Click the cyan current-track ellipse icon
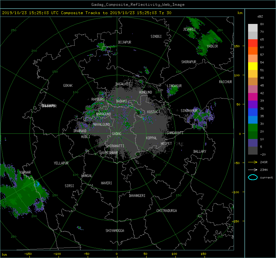This screenshot has width=276, height=258. pos(253,177)
